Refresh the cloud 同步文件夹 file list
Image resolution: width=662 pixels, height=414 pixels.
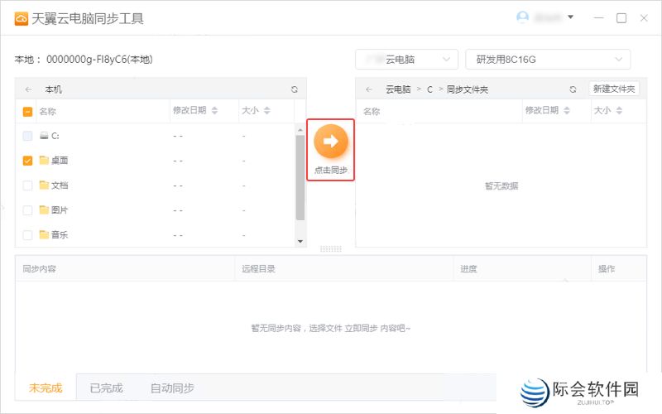point(573,89)
